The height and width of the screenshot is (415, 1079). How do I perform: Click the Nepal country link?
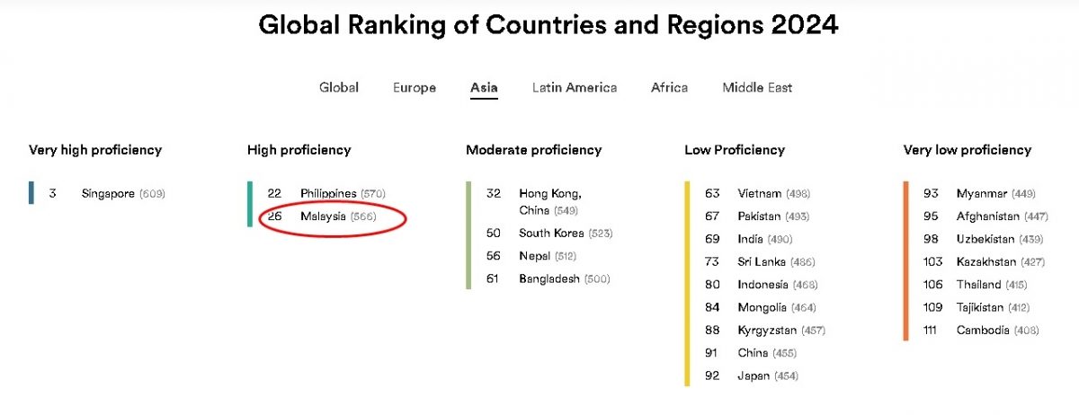point(534,256)
